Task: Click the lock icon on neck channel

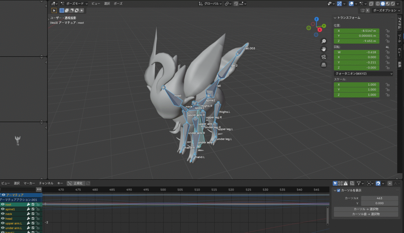Action: click(38, 214)
